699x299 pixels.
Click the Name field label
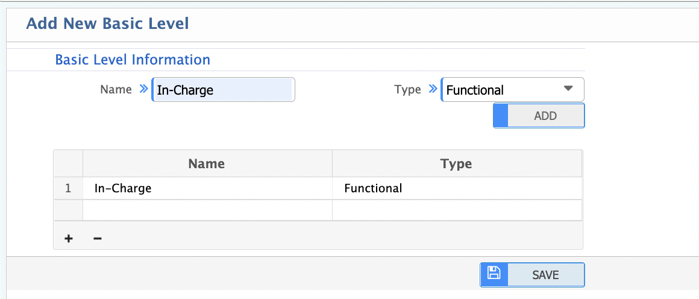pyautogui.click(x=116, y=89)
